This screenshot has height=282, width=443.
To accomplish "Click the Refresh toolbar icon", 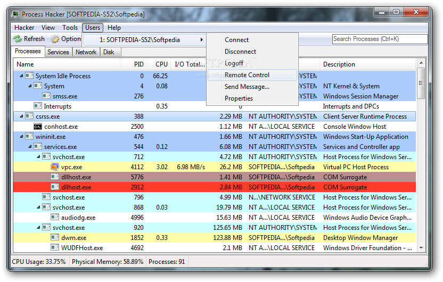I will (18, 39).
